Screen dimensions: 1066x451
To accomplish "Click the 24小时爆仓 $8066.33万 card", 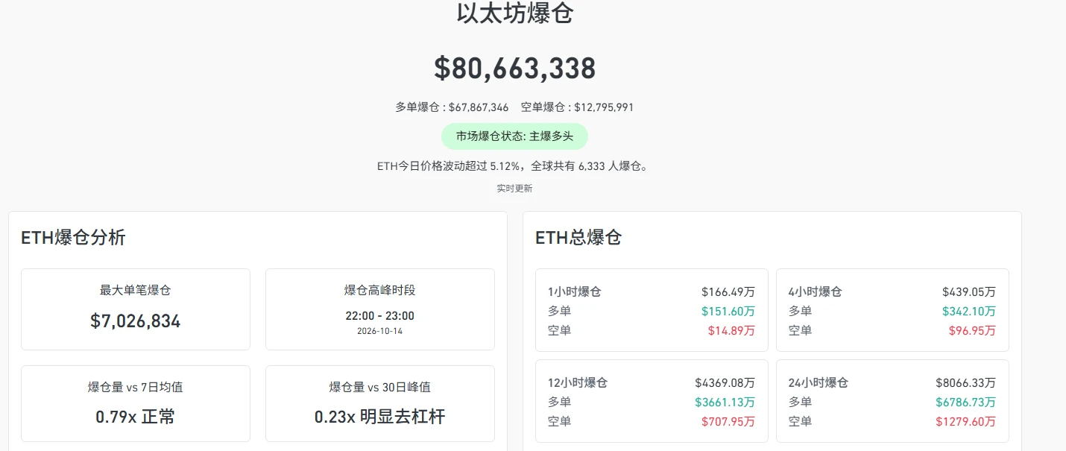I will pyautogui.click(x=892, y=401).
